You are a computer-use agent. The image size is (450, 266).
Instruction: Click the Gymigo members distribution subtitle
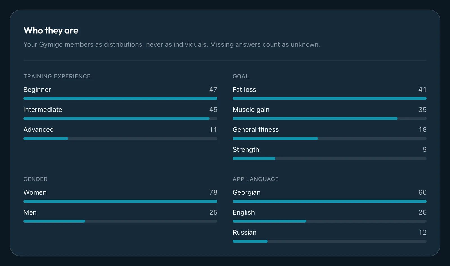[172, 44]
